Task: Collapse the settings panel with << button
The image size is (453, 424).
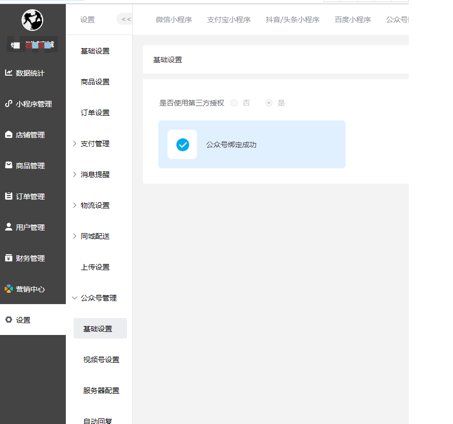Action: coord(125,20)
